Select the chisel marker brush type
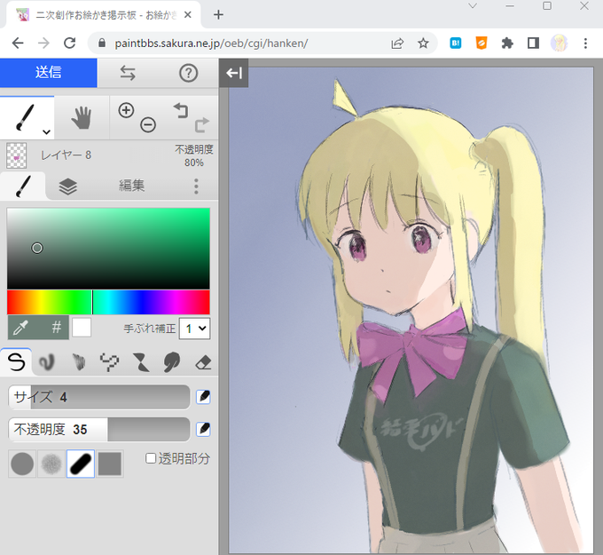The image size is (603, 555). (x=140, y=362)
